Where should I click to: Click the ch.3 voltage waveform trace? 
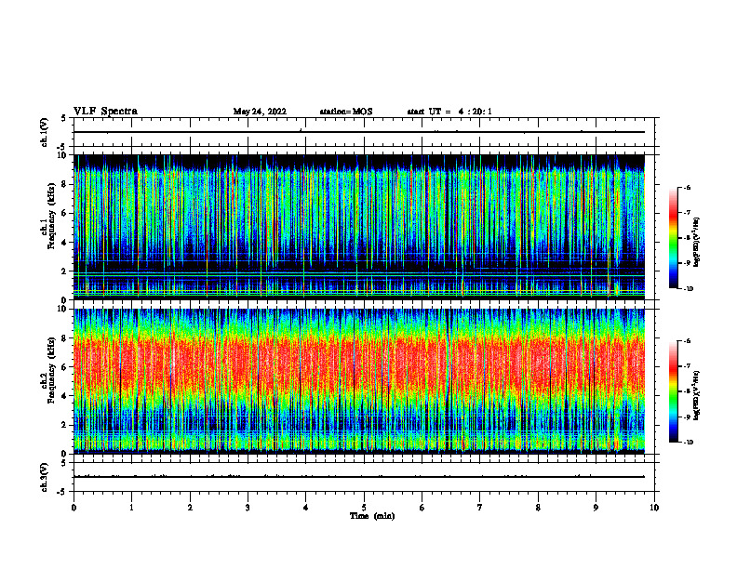point(359,477)
